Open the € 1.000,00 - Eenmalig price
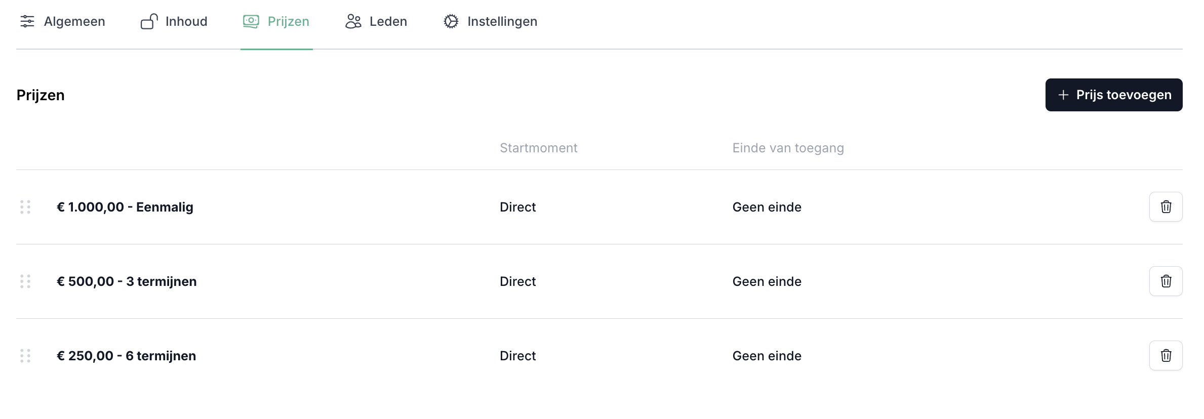The width and height of the screenshot is (1204, 419). click(x=125, y=207)
